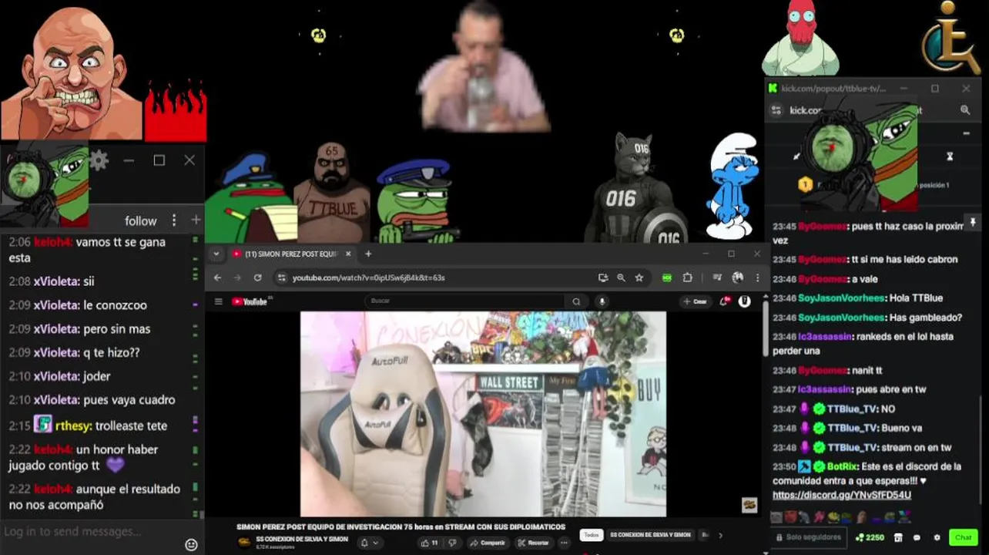989x555 pixels.
Task: Open the YouTube account avatar menu
Action: (x=744, y=301)
